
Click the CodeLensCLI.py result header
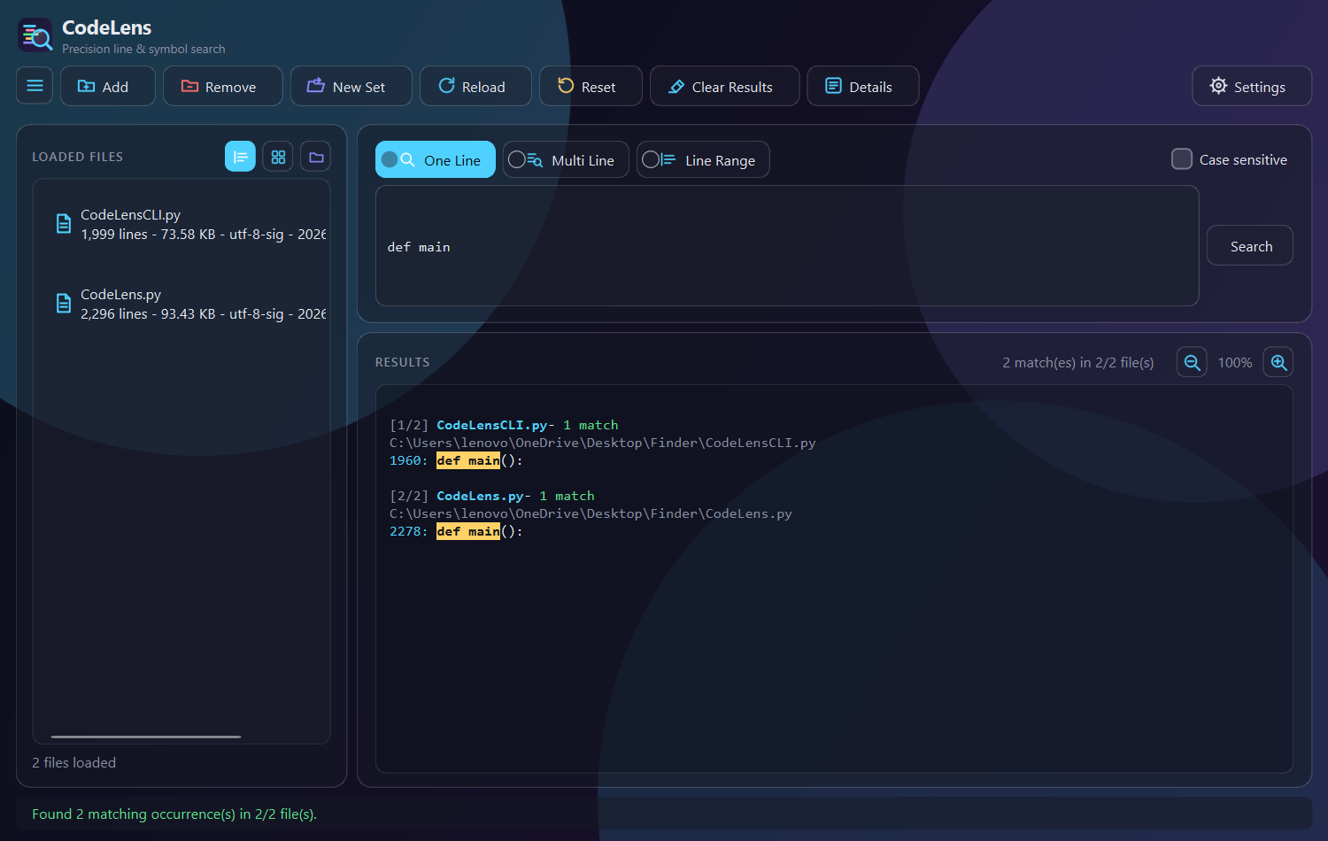[x=504, y=425]
